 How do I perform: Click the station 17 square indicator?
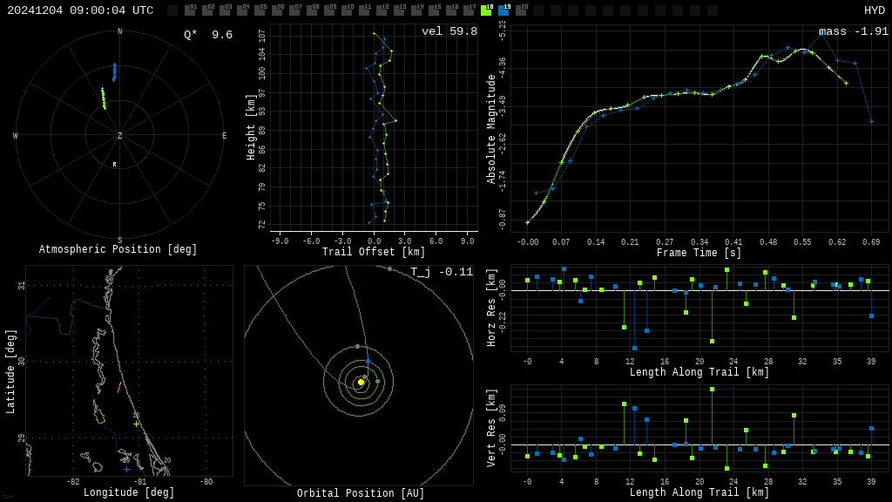[469, 10]
